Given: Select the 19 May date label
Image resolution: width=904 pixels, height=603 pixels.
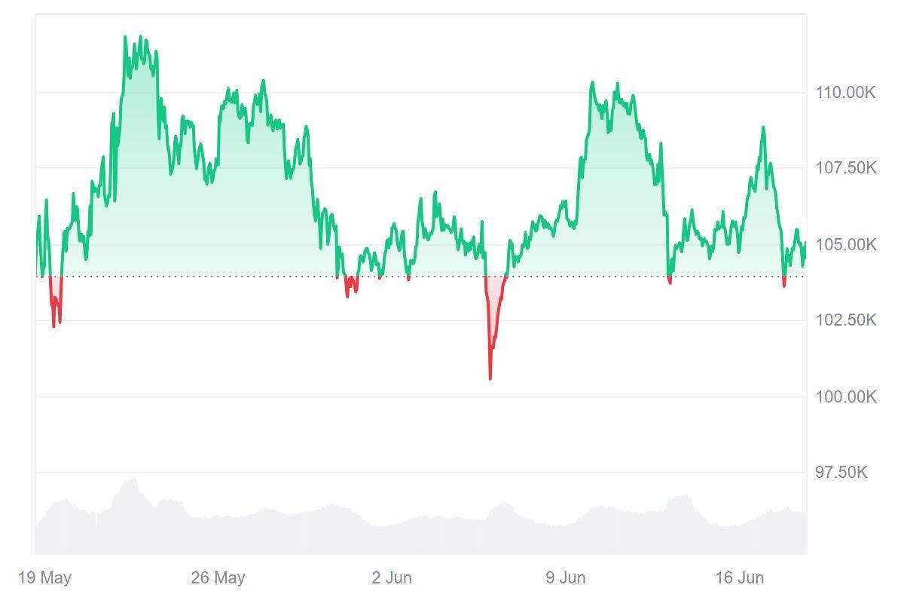Looking at the screenshot, I should 44,578.
